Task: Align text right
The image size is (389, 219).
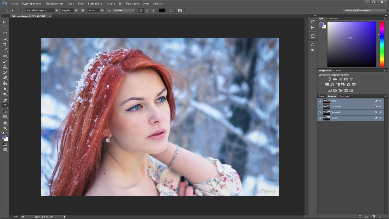Action: coord(153,10)
